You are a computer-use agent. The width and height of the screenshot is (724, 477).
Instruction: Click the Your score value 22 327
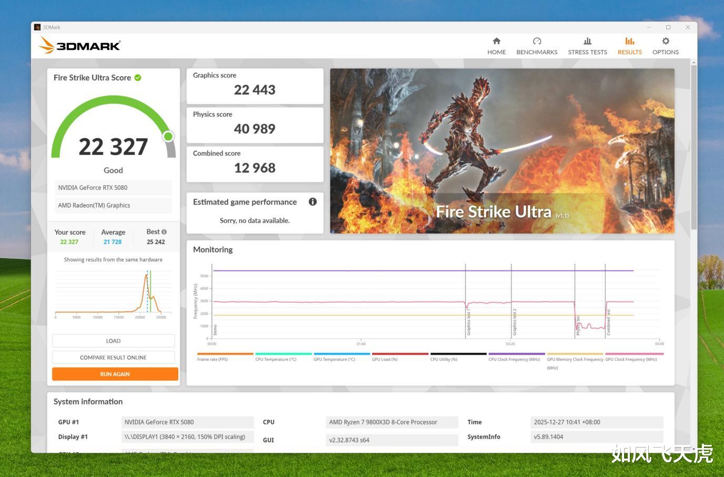click(69, 242)
